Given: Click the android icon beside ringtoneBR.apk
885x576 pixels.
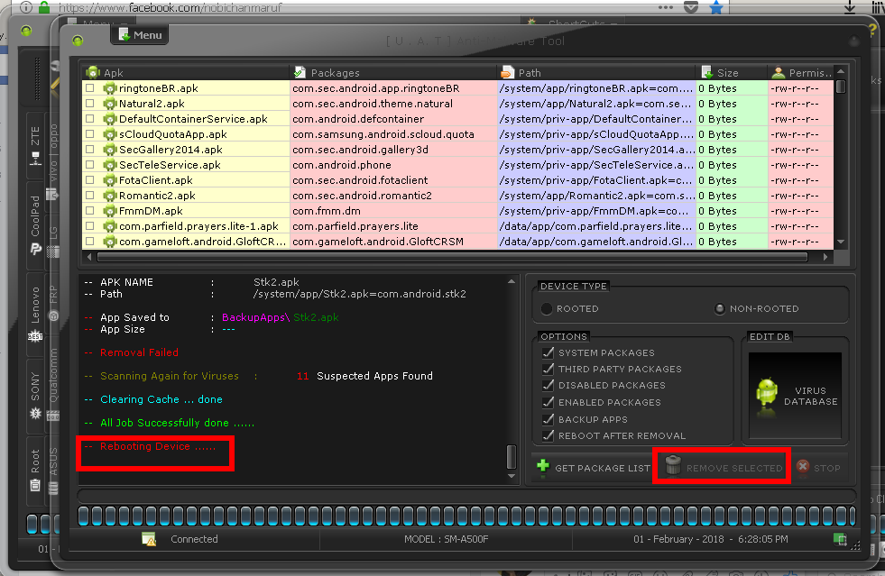Looking at the screenshot, I should (109, 88).
